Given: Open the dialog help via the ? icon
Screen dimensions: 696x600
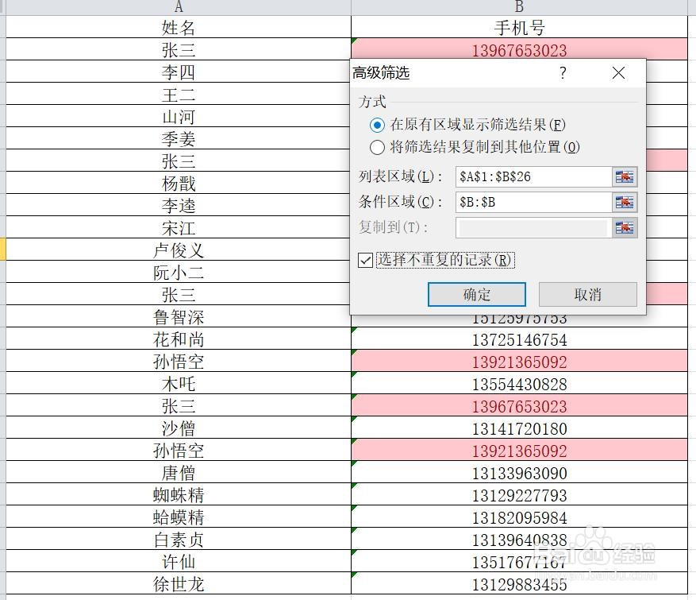Looking at the screenshot, I should pos(562,72).
